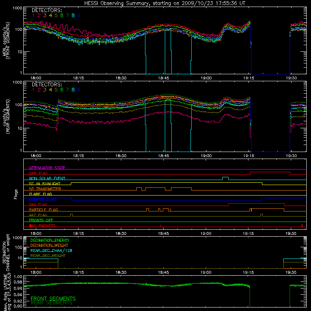This screenshot has width=311, height=311.
Task: Click the BAD PACKETS flag label
Action: click(42, 225)
